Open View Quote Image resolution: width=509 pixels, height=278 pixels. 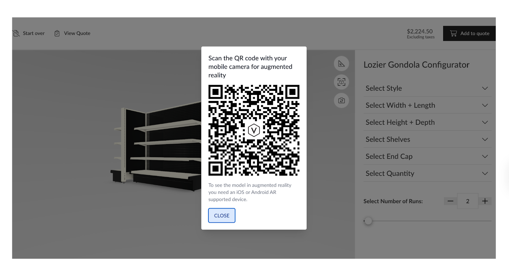tap(73, 33)
